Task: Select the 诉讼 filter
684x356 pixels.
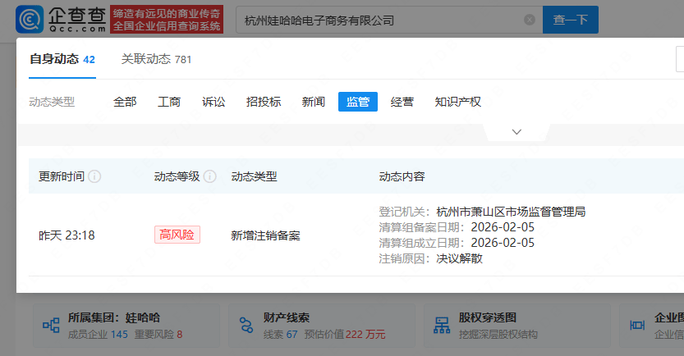Action: pos(213,102)
